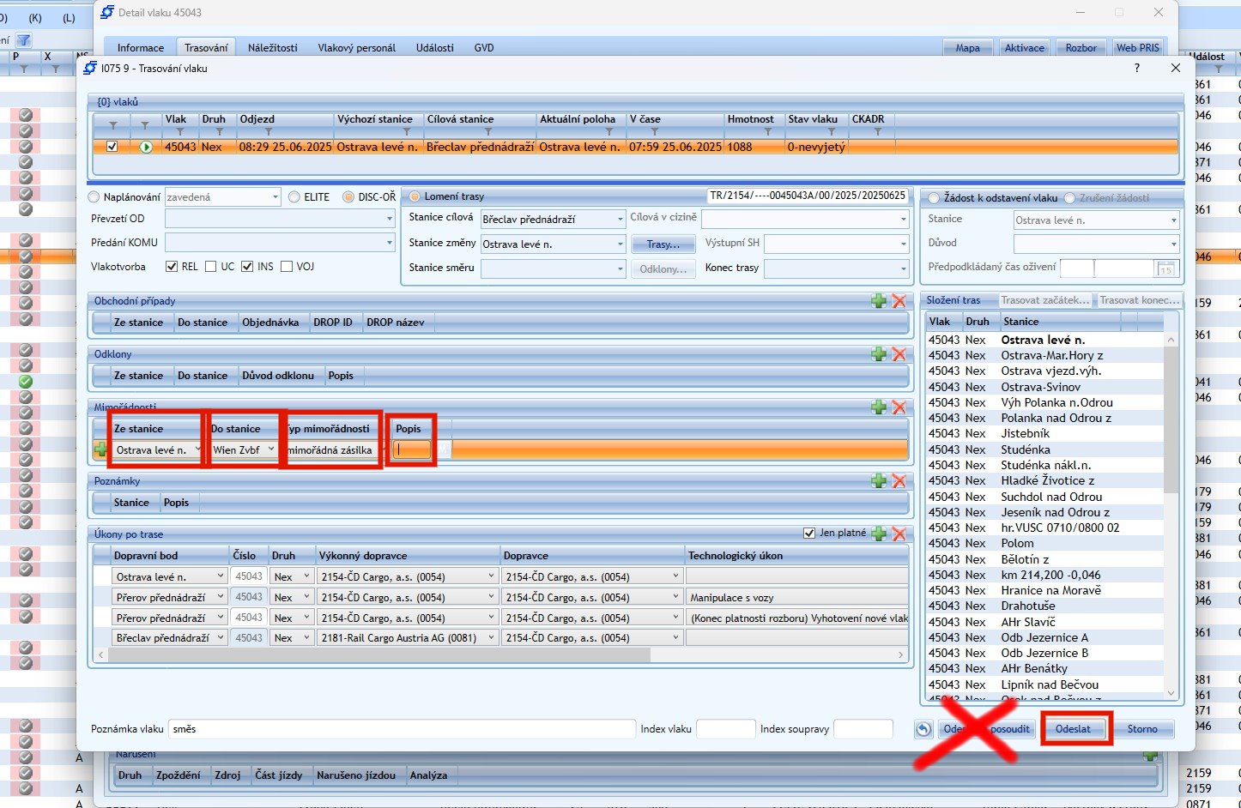This screenshot has width=1241, height=808.
Task: Click green plus icon in Obchodní případy
Action: (x=878, y=301)
